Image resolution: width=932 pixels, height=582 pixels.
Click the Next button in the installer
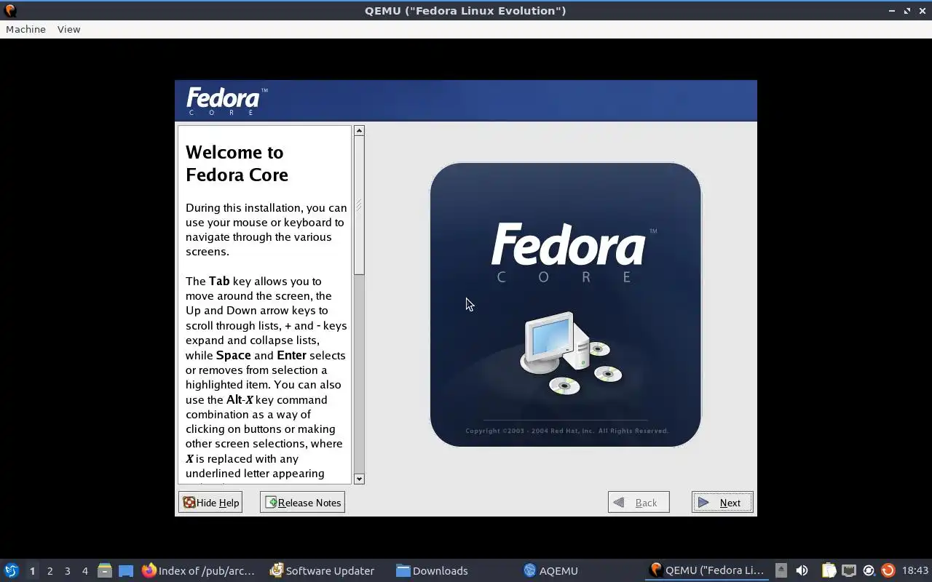722,503
